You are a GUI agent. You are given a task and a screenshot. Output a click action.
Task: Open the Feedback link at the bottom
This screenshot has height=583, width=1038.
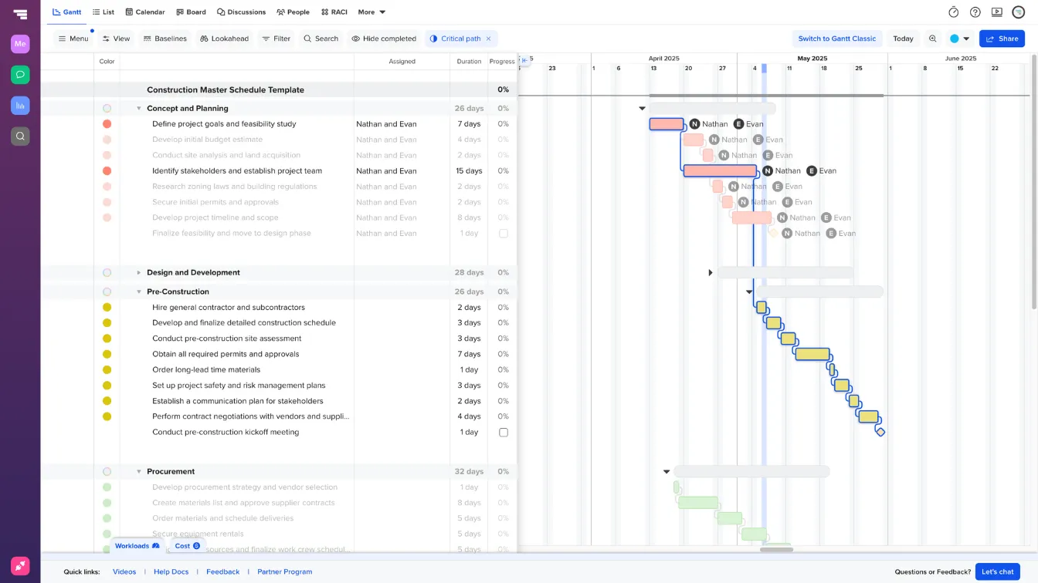click(222, 571)
